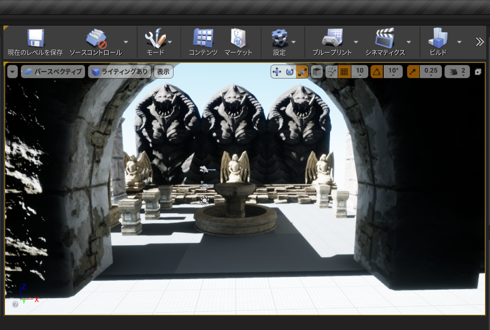Expand the モード dropdown arrow

pyautogui.click(x=170, y=42)
